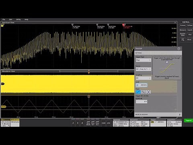Click the Search button

tap(190, 30)
